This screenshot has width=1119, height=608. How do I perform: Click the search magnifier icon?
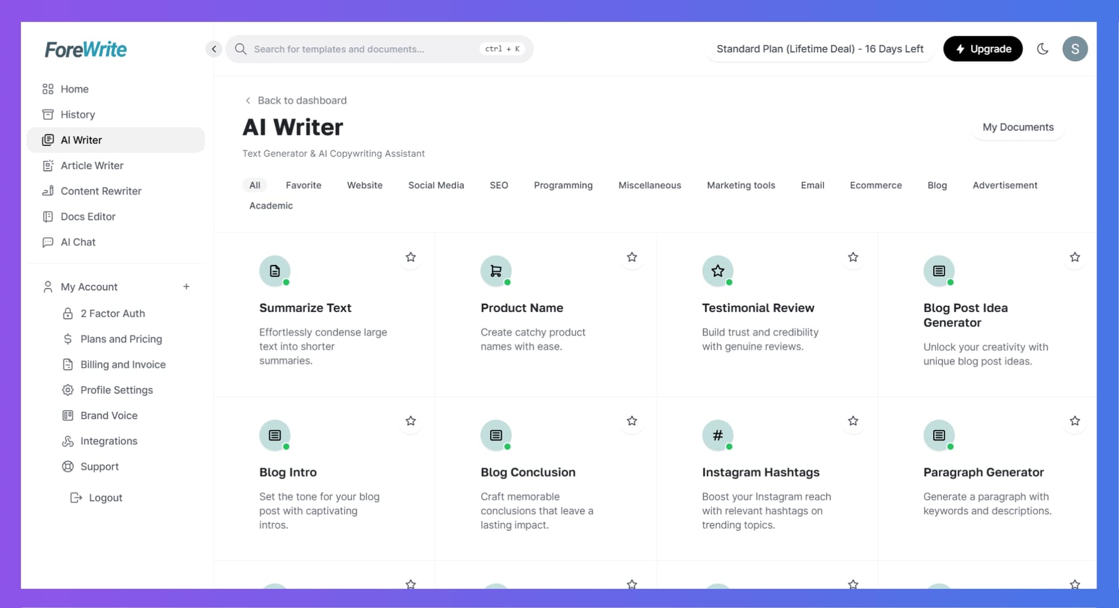[x=241, y=49]
